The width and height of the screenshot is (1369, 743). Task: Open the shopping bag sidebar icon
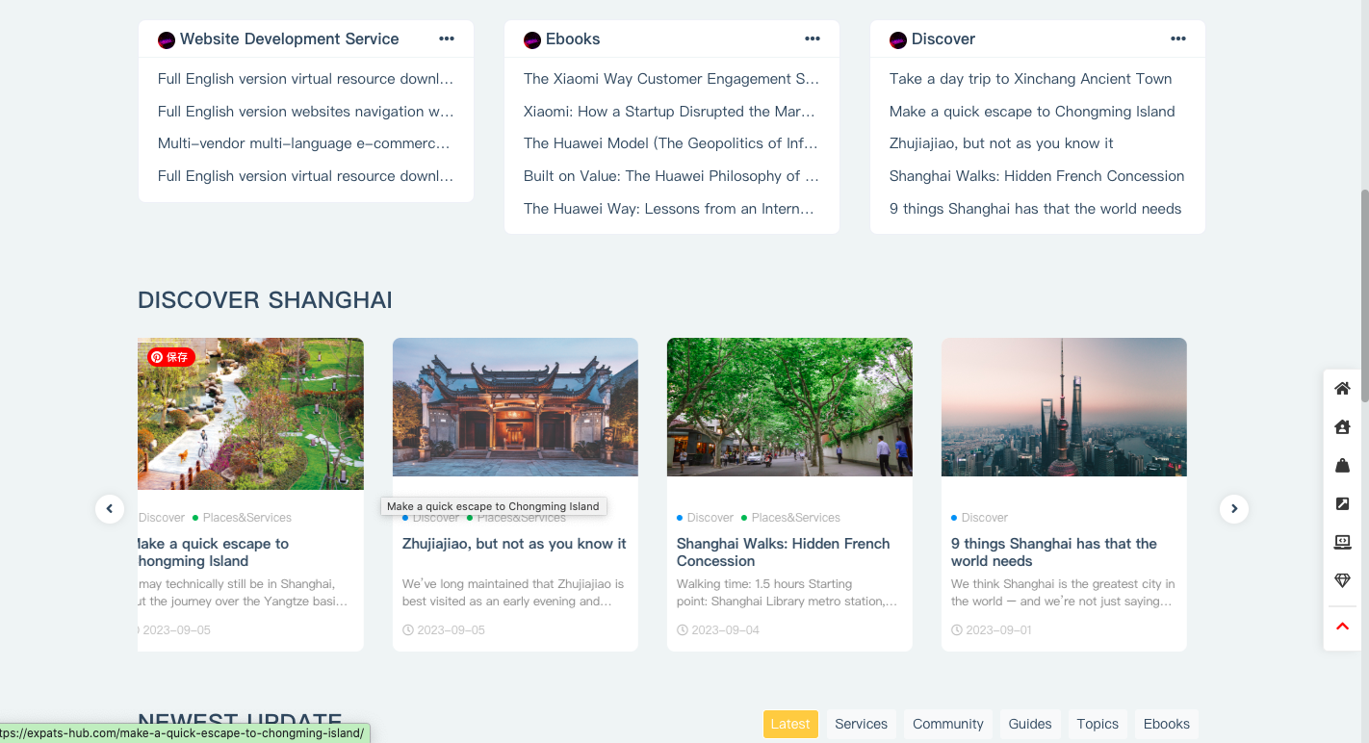pyautogui.click(x=1342, y=465)
